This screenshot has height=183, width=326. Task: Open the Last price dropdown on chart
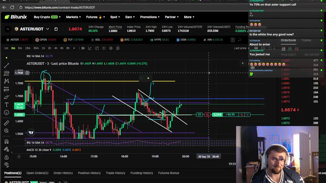[242, 48]
